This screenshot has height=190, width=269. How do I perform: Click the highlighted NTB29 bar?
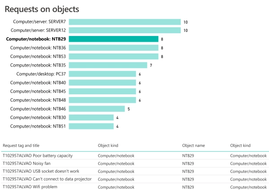(113, 39)
